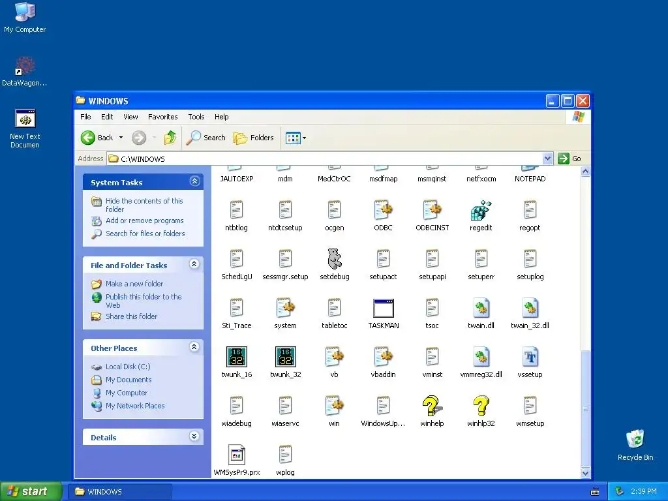Open the Tools menu

pos(196,117)
